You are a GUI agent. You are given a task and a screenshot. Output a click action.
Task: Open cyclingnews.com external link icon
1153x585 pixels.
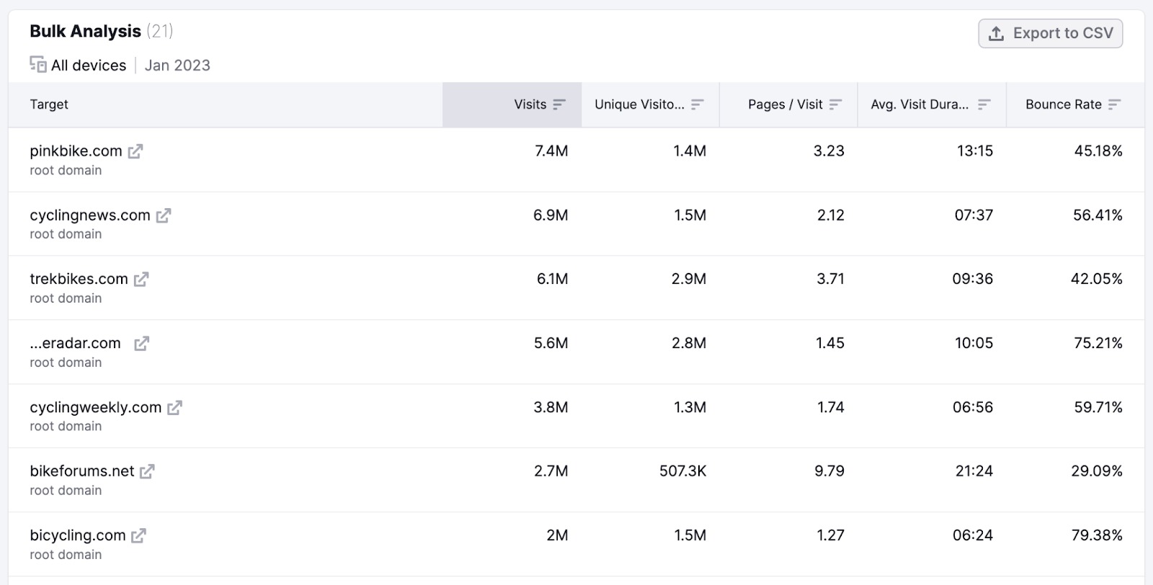point(164,215)
